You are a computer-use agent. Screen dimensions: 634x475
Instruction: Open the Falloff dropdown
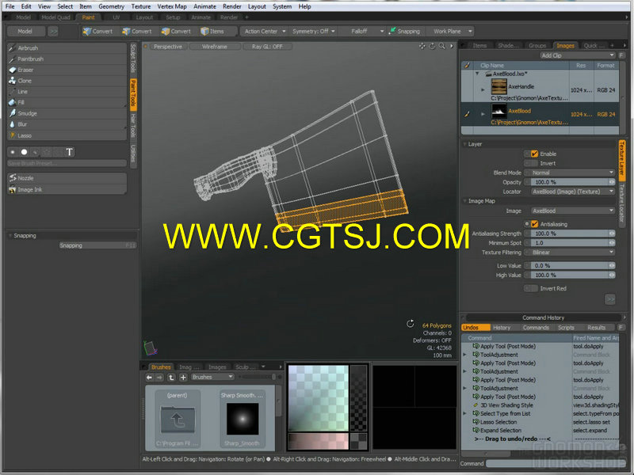362,31
